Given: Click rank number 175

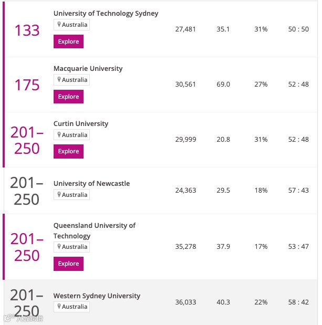Looking at the screenshot, I should point(27,85).
